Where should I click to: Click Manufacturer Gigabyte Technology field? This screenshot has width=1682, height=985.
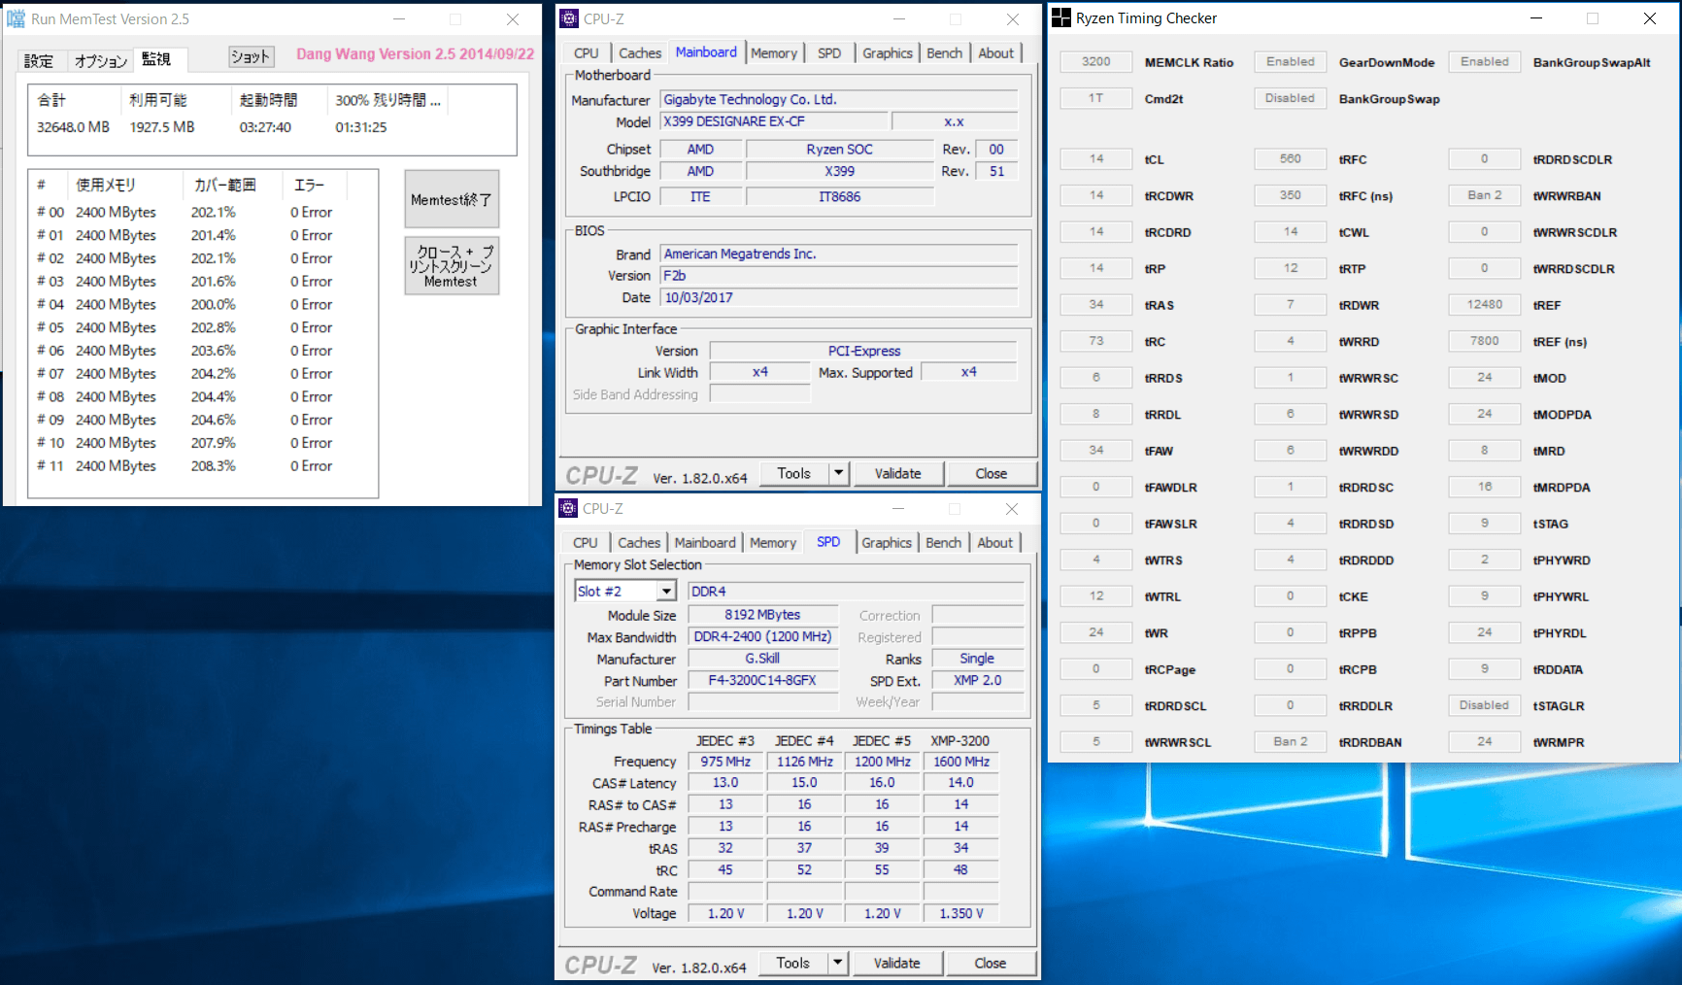coord(839,99)
